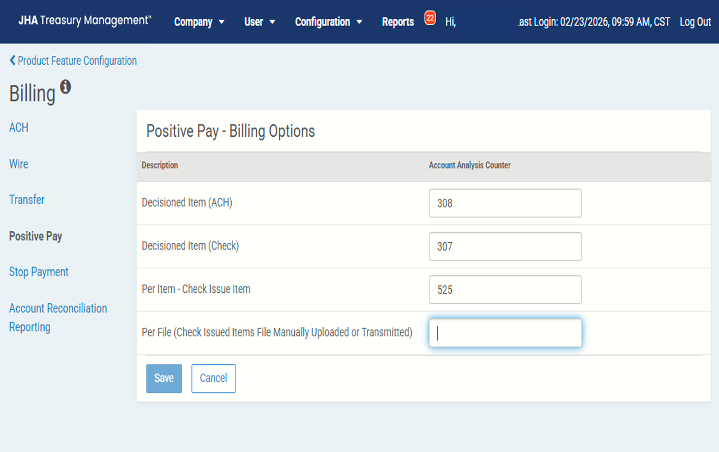The image size is (719, 452).
Task: Go to ACH billing section
Action: [x=19, y=127]
